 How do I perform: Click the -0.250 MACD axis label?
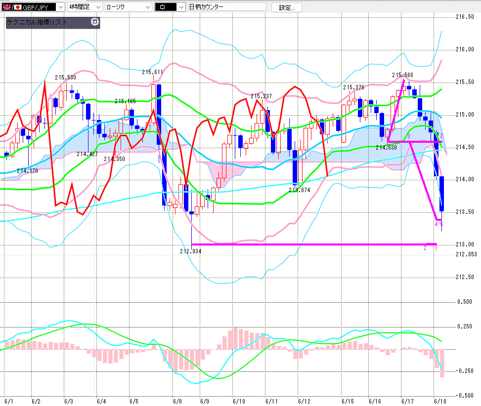(x=464, y=371)
